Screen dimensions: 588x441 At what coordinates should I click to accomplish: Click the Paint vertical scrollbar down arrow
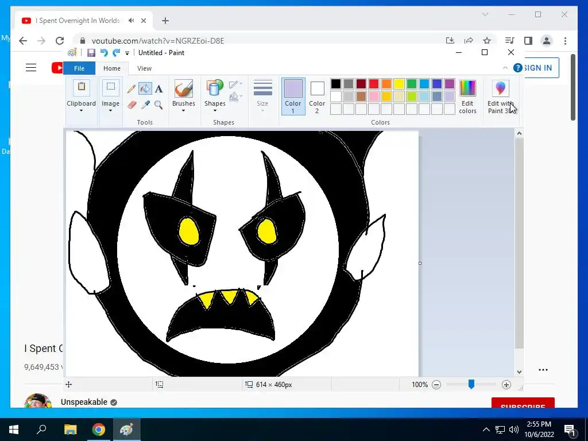(x=519, y=372)
